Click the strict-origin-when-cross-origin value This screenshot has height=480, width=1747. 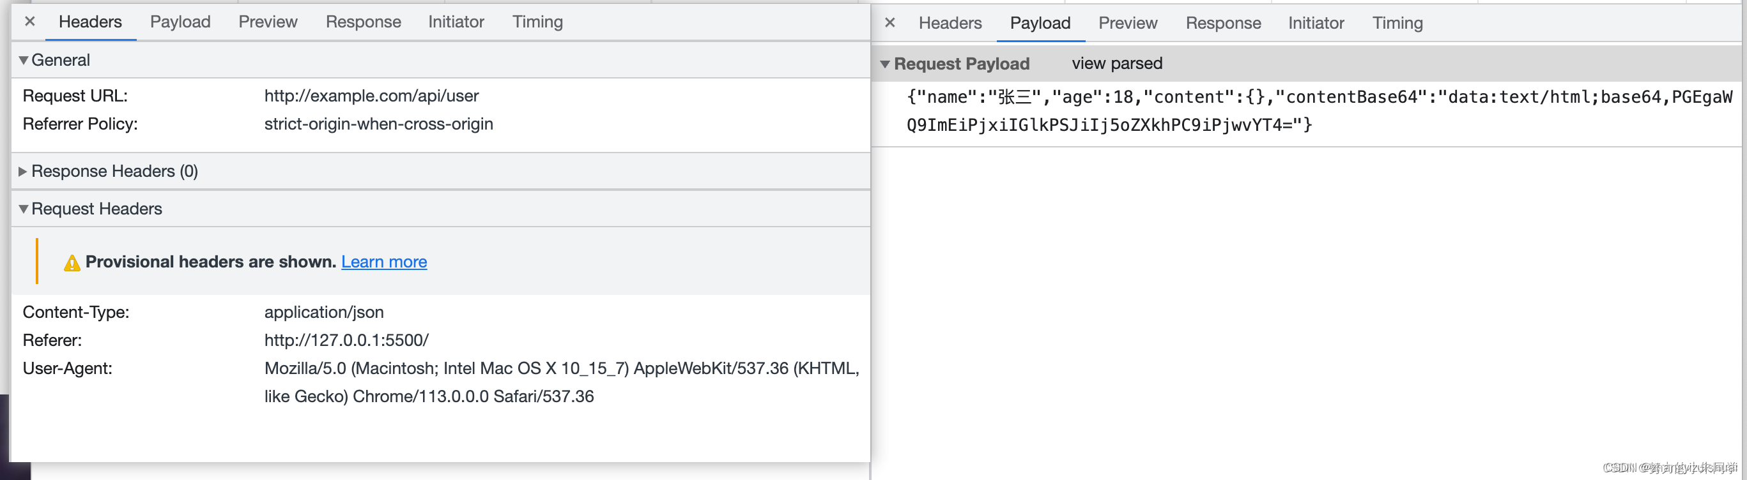(378, 124)
